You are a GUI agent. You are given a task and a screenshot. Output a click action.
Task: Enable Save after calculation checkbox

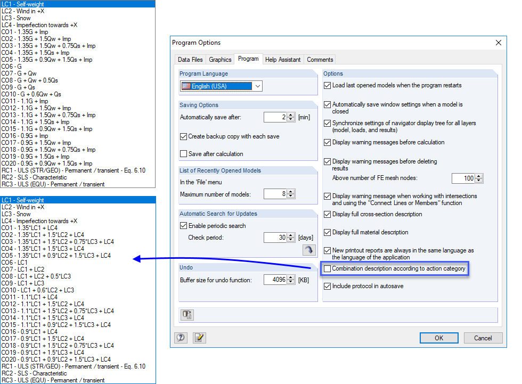pos(183,154)
